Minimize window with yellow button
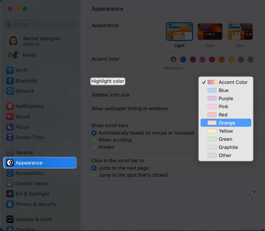The height and width of the screenshot is (231, 265). tap(17, 9)
